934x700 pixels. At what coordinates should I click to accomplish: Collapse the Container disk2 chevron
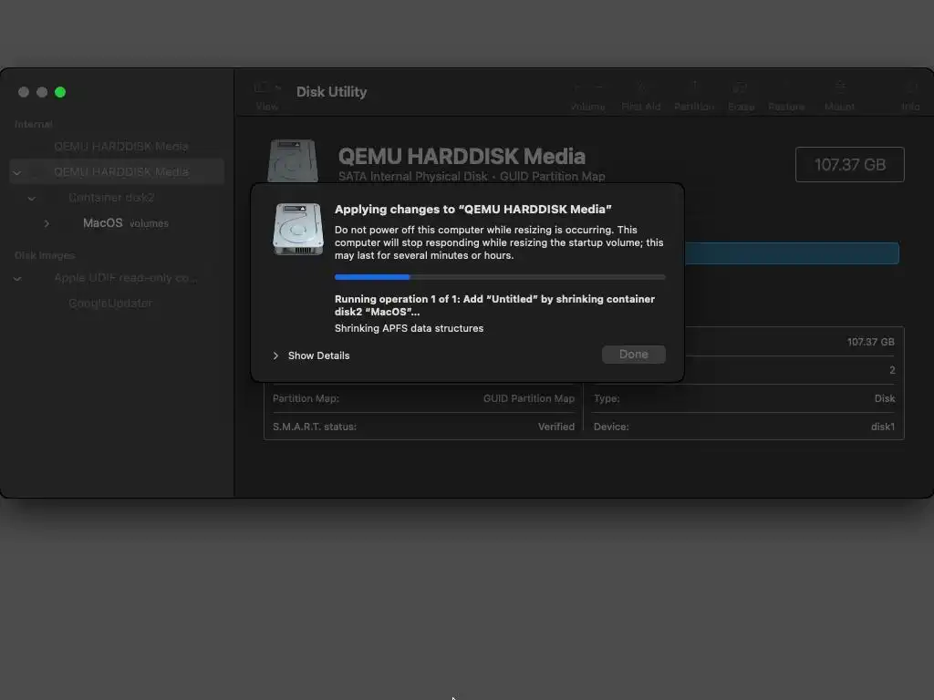point(32,198)
